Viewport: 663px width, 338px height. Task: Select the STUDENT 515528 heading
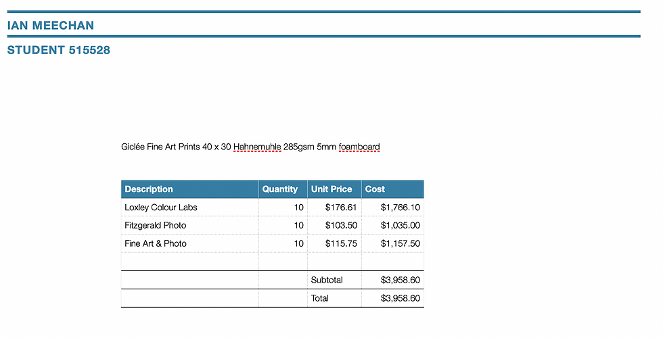tap(59, 50)
